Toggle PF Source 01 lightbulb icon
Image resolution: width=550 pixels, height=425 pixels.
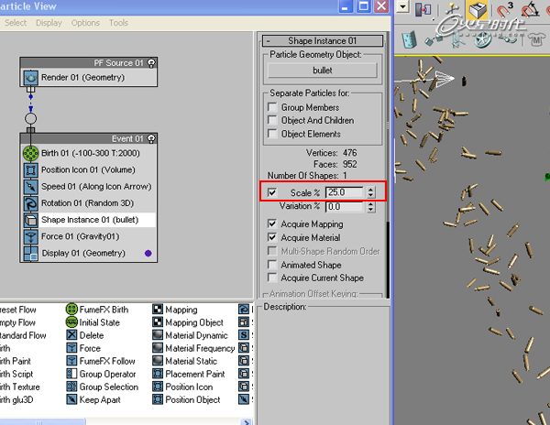151,62
